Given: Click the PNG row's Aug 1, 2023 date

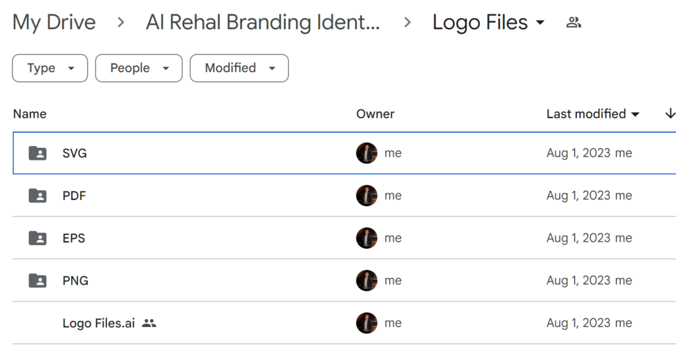Looking at the screenshot, I should tap(578, 281).
